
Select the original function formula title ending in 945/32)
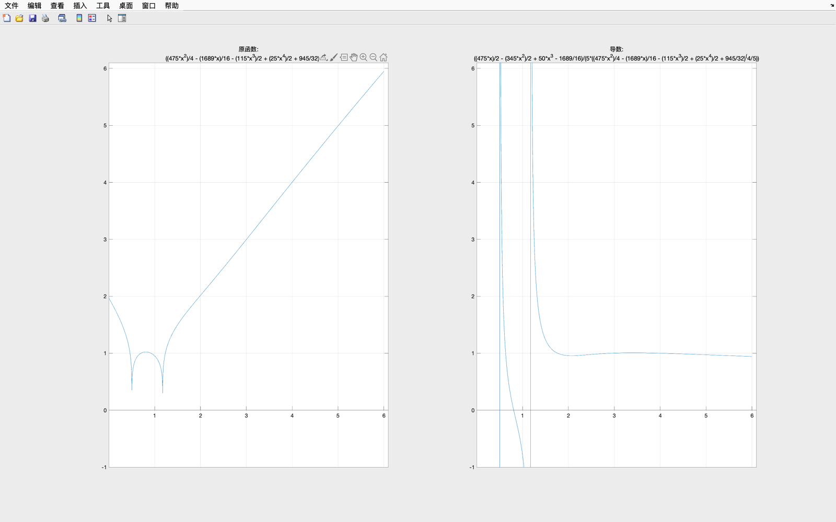point(242,58)
